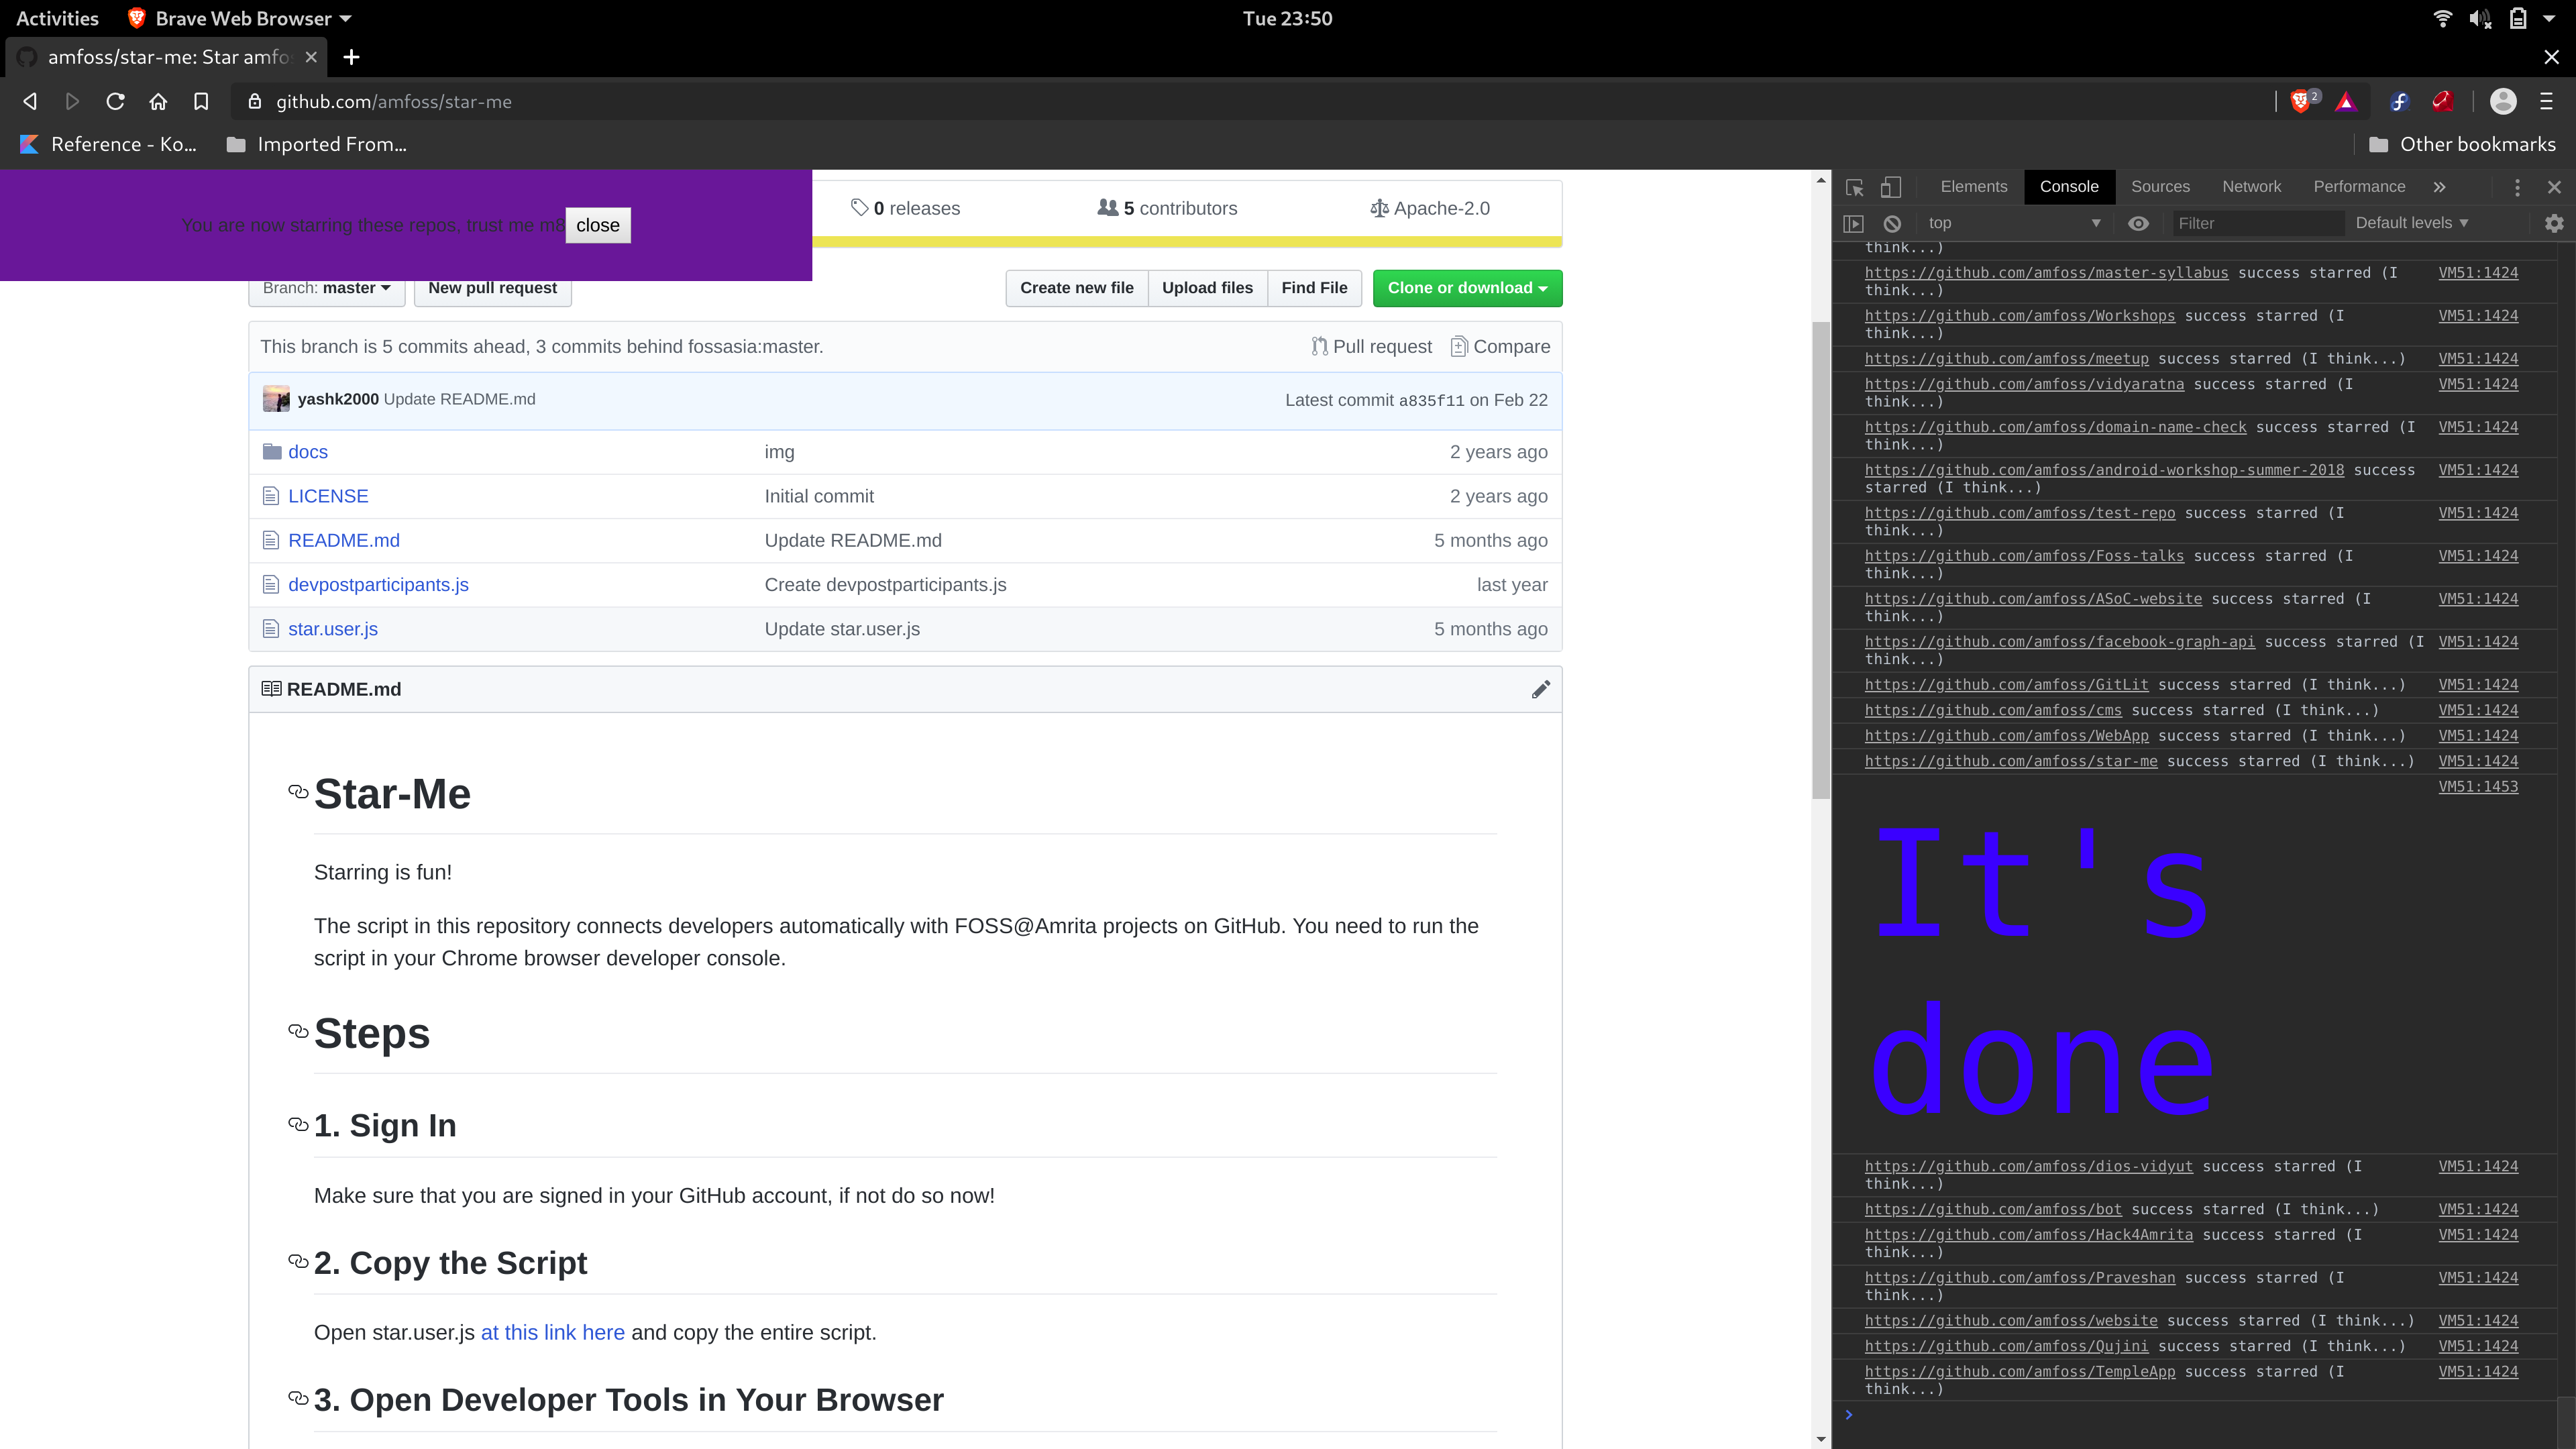2576x1449 pixels.
Task: Click the inspect element picker icon
Action: (1855, 187)
